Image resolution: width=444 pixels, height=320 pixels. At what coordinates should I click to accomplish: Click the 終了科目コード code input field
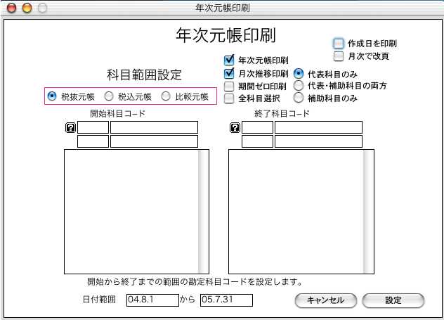(x=257, y=127)
